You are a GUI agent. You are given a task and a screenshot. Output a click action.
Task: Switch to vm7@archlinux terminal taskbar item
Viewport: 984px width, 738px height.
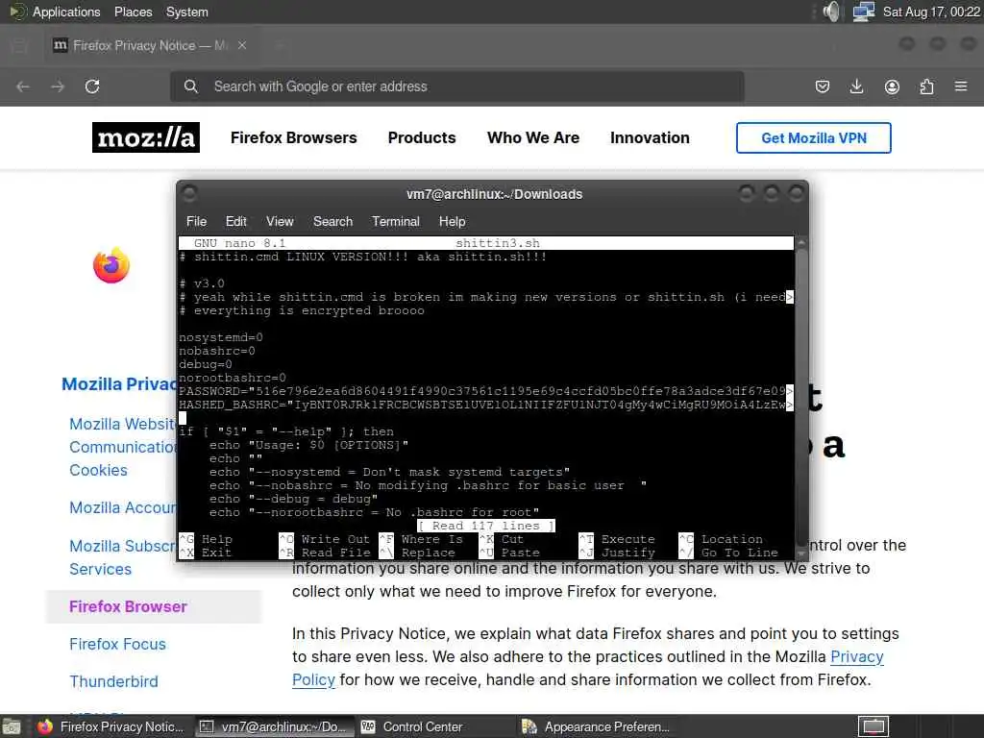point(273,726)
